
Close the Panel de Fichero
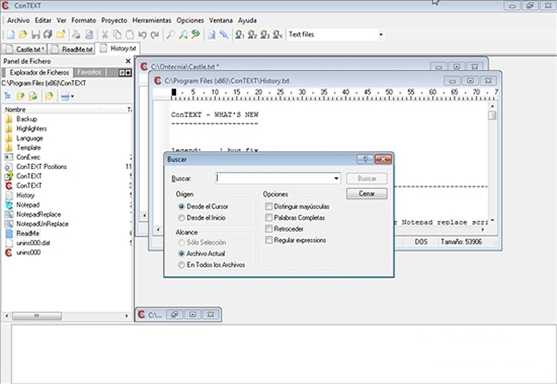click(x=128, y=61)
